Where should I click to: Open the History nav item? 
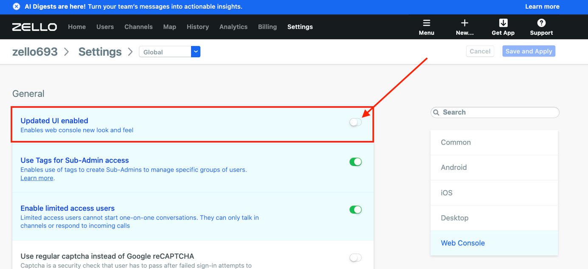coord(198,27)
